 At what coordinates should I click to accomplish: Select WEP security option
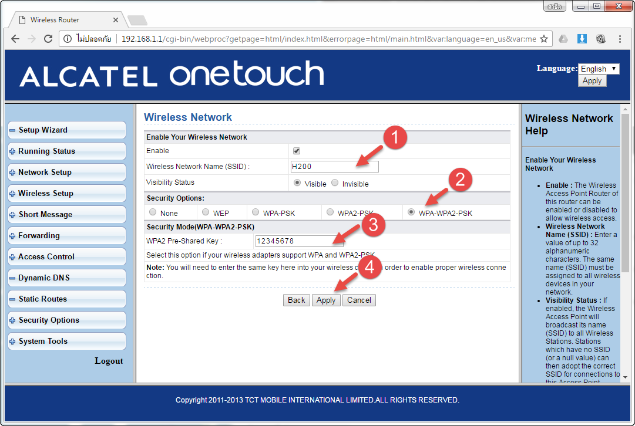point(206,212)
